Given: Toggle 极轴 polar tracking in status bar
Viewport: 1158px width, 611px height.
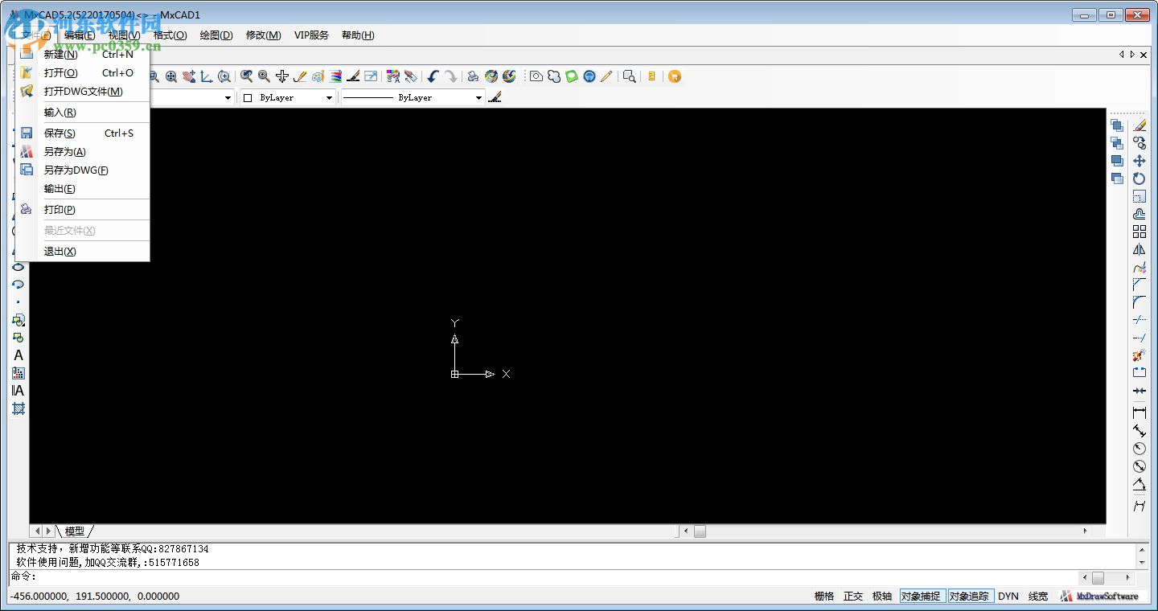Looking at the screenshot, I should click(882, 596).
